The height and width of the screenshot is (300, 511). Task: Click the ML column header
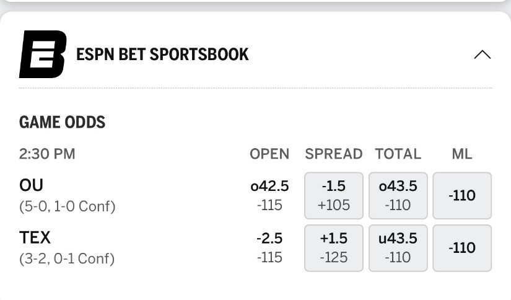click(x=462, y=154)
